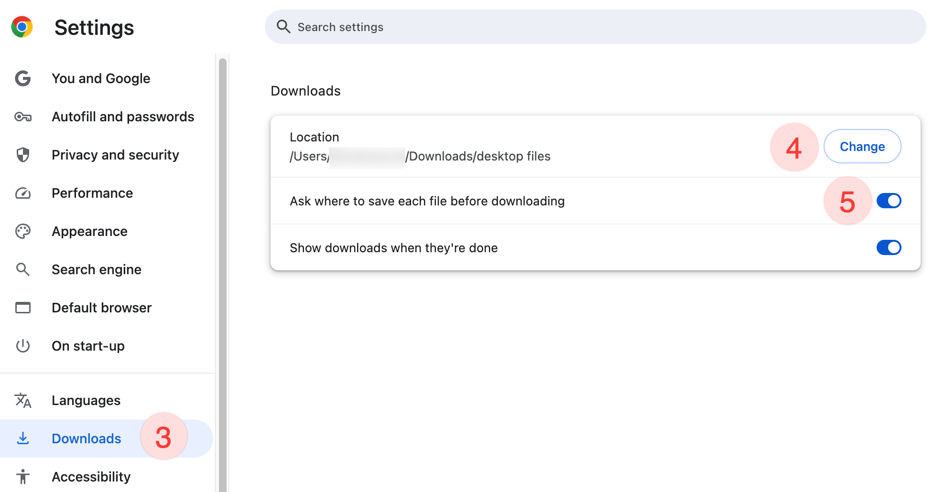
Task: Disable ask where to save each file
Action: click(889, 201)
